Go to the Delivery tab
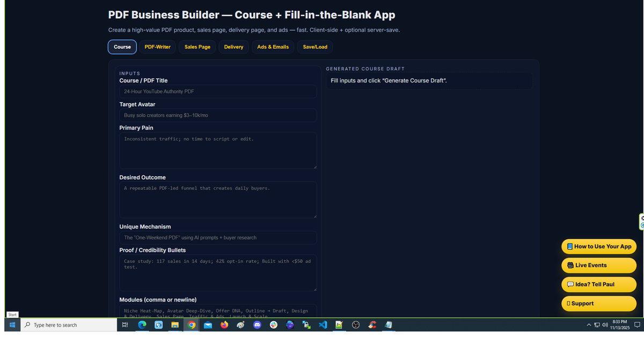Image resolution: width=644 pixels, height=362 pixels. 233,47
